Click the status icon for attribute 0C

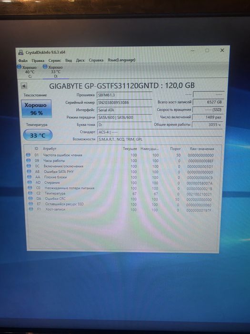pyautogui.click(x=29, y=166)
